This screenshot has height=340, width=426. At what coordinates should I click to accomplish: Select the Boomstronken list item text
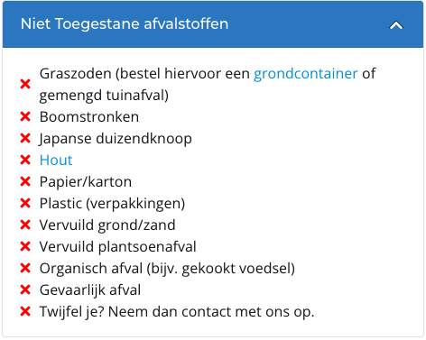pos(89,116)
